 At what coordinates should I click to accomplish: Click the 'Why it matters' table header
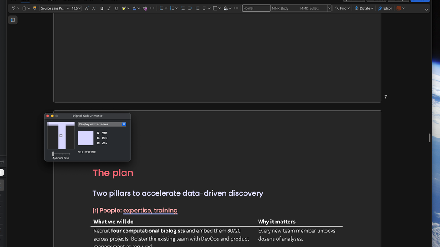277,222
